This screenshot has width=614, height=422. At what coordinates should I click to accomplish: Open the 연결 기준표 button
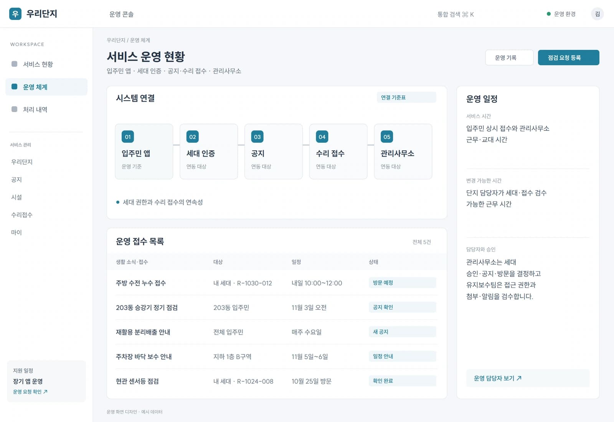point(406,97)
